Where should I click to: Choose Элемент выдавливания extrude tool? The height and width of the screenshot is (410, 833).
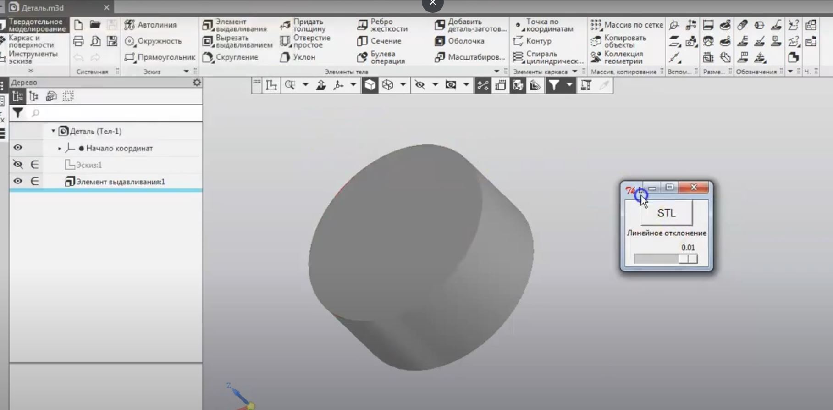(x=235, y=25)
